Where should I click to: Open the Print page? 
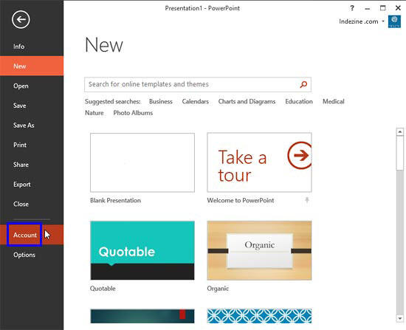[x=32, y=145]
